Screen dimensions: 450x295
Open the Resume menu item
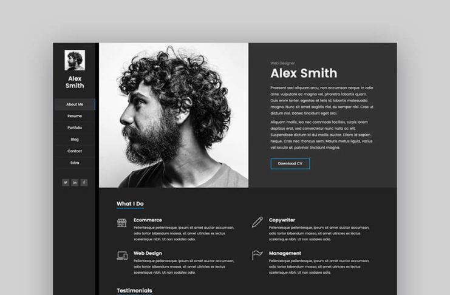[x=75, y=116]
